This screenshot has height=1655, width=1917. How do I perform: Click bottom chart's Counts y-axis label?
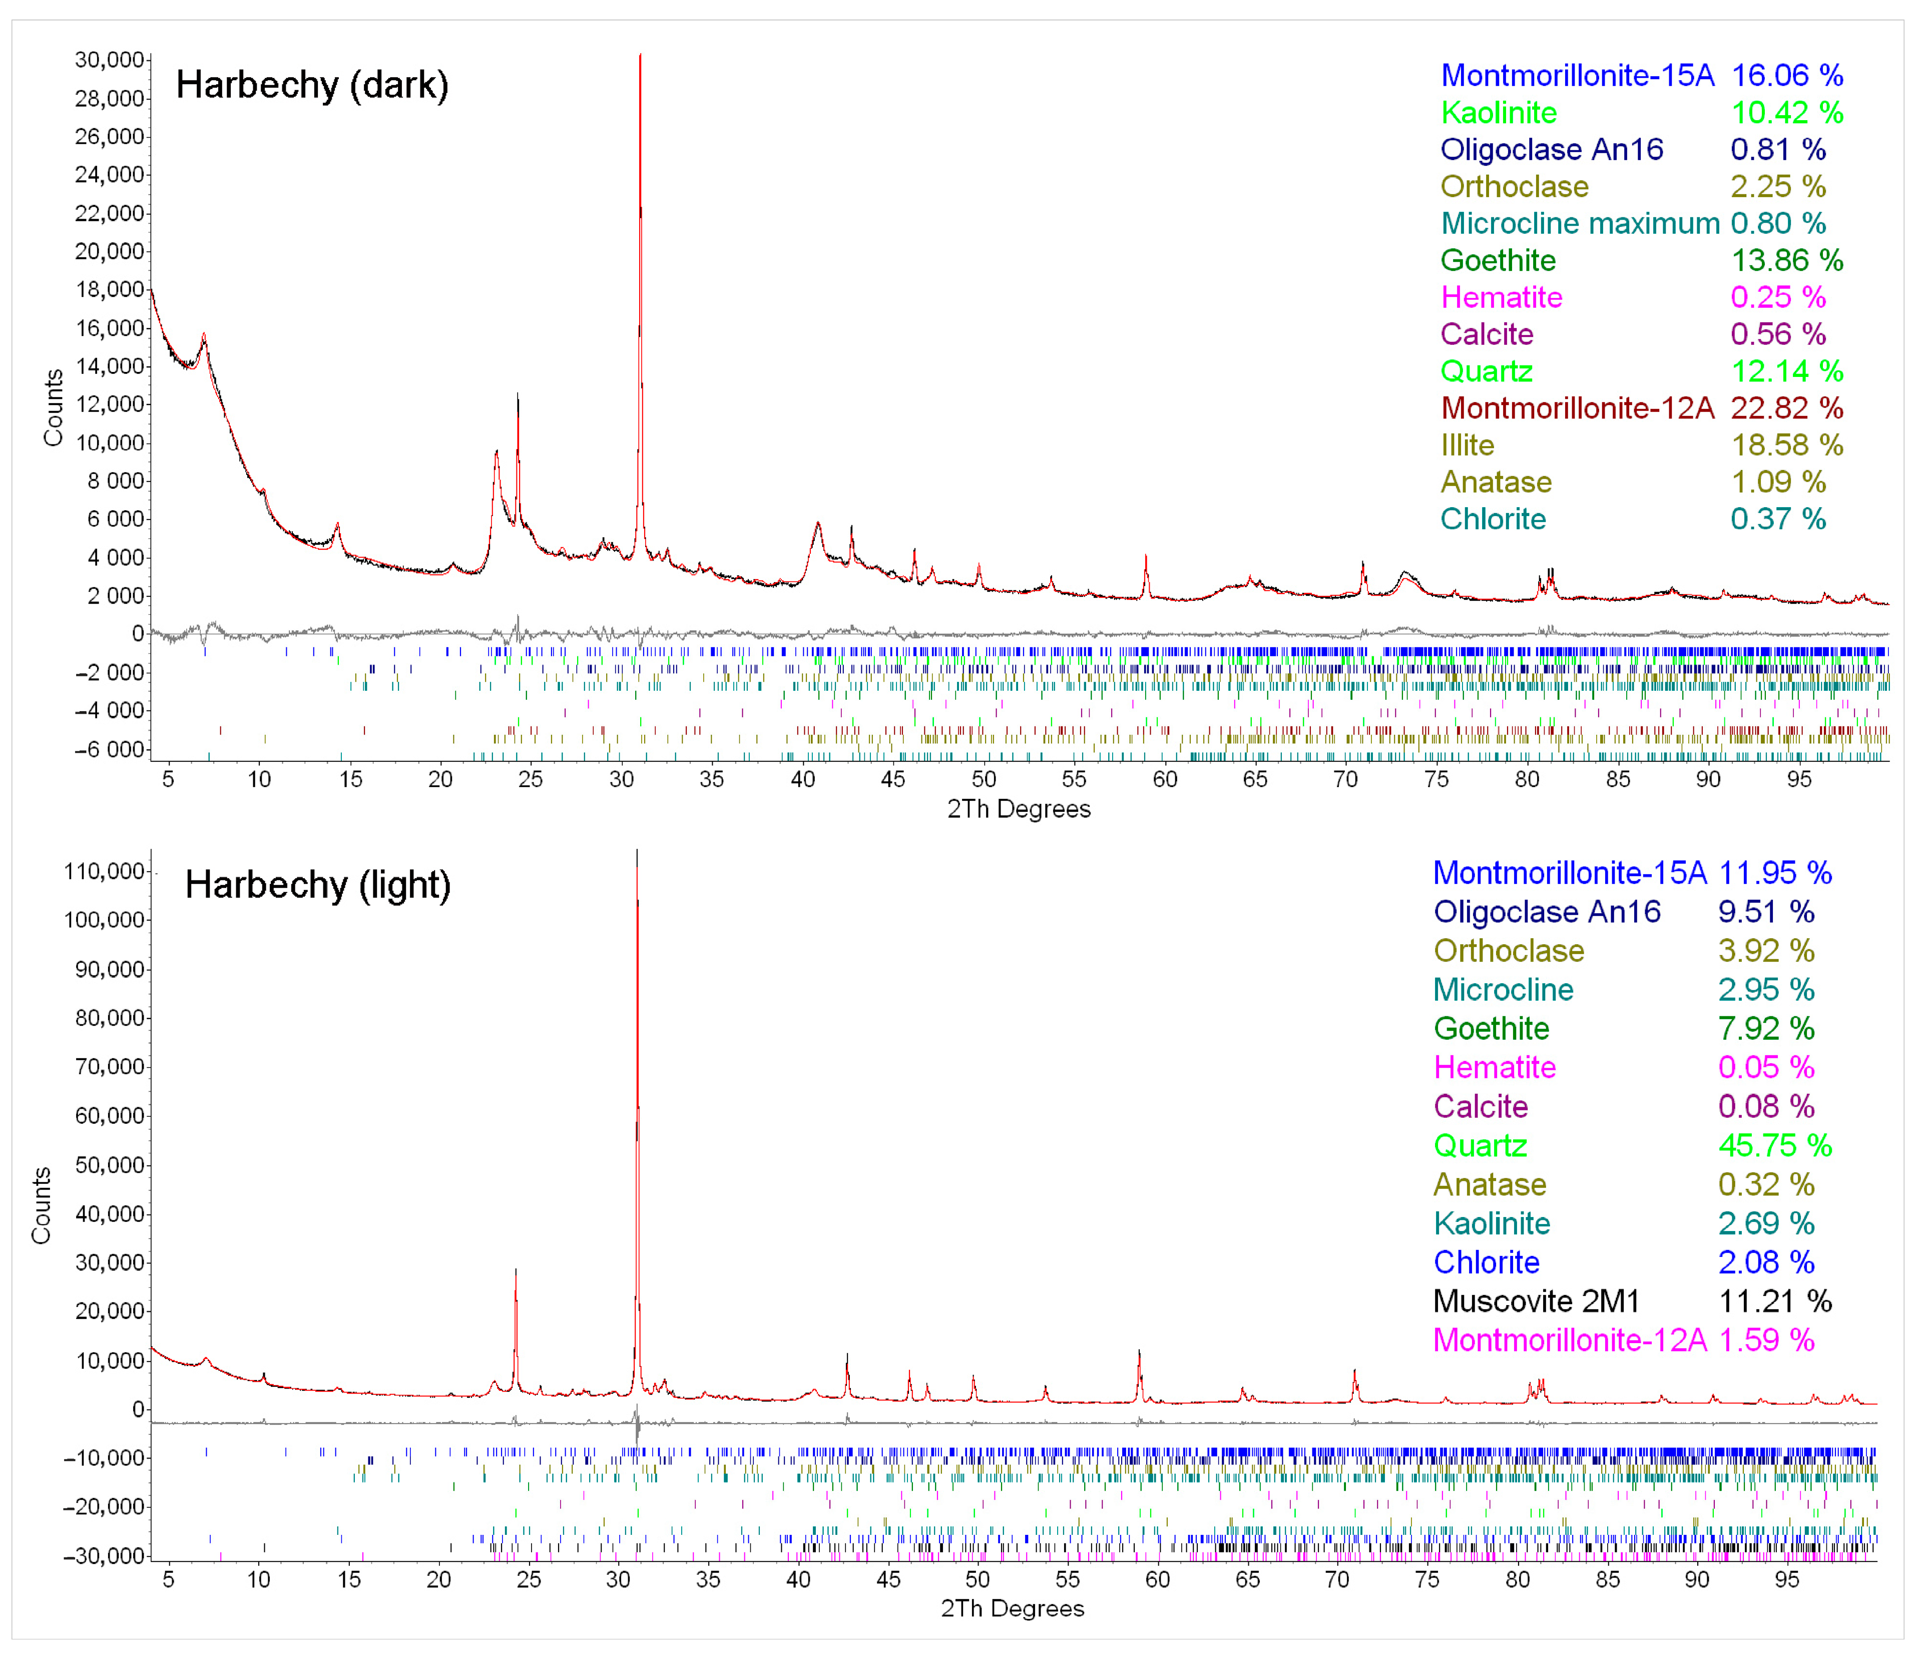point(41,1205)
